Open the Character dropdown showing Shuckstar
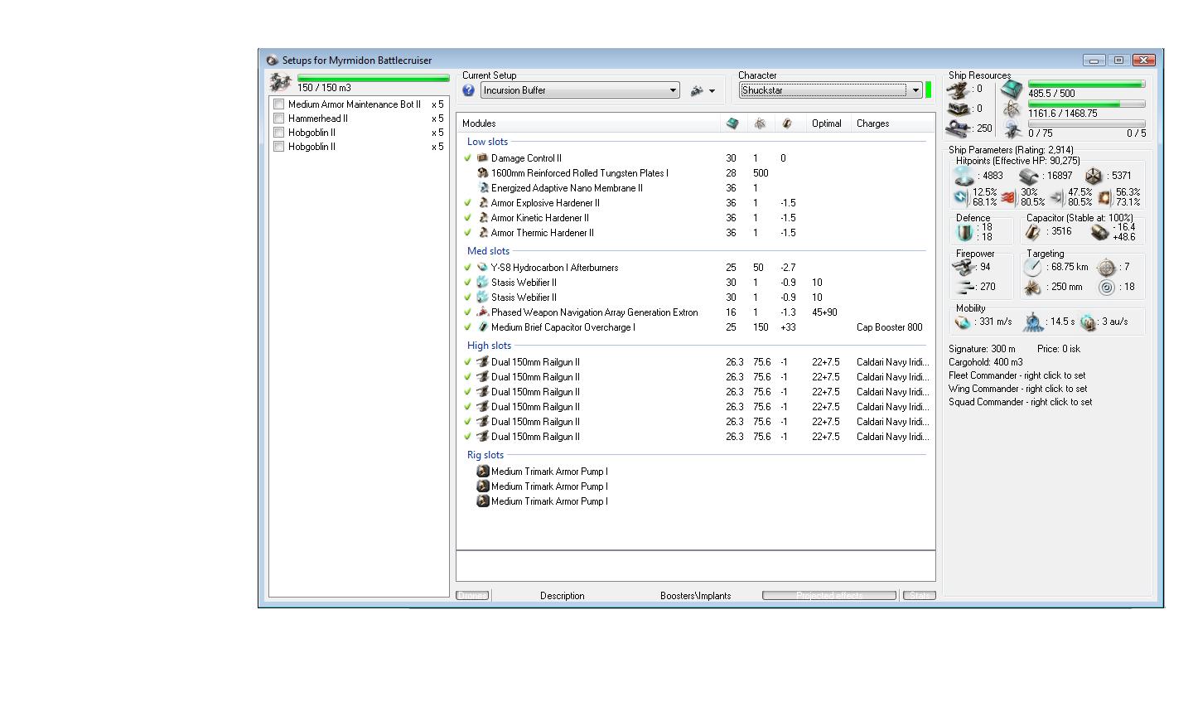Viewport: 1193px width, 721px height. coord(830,90)
